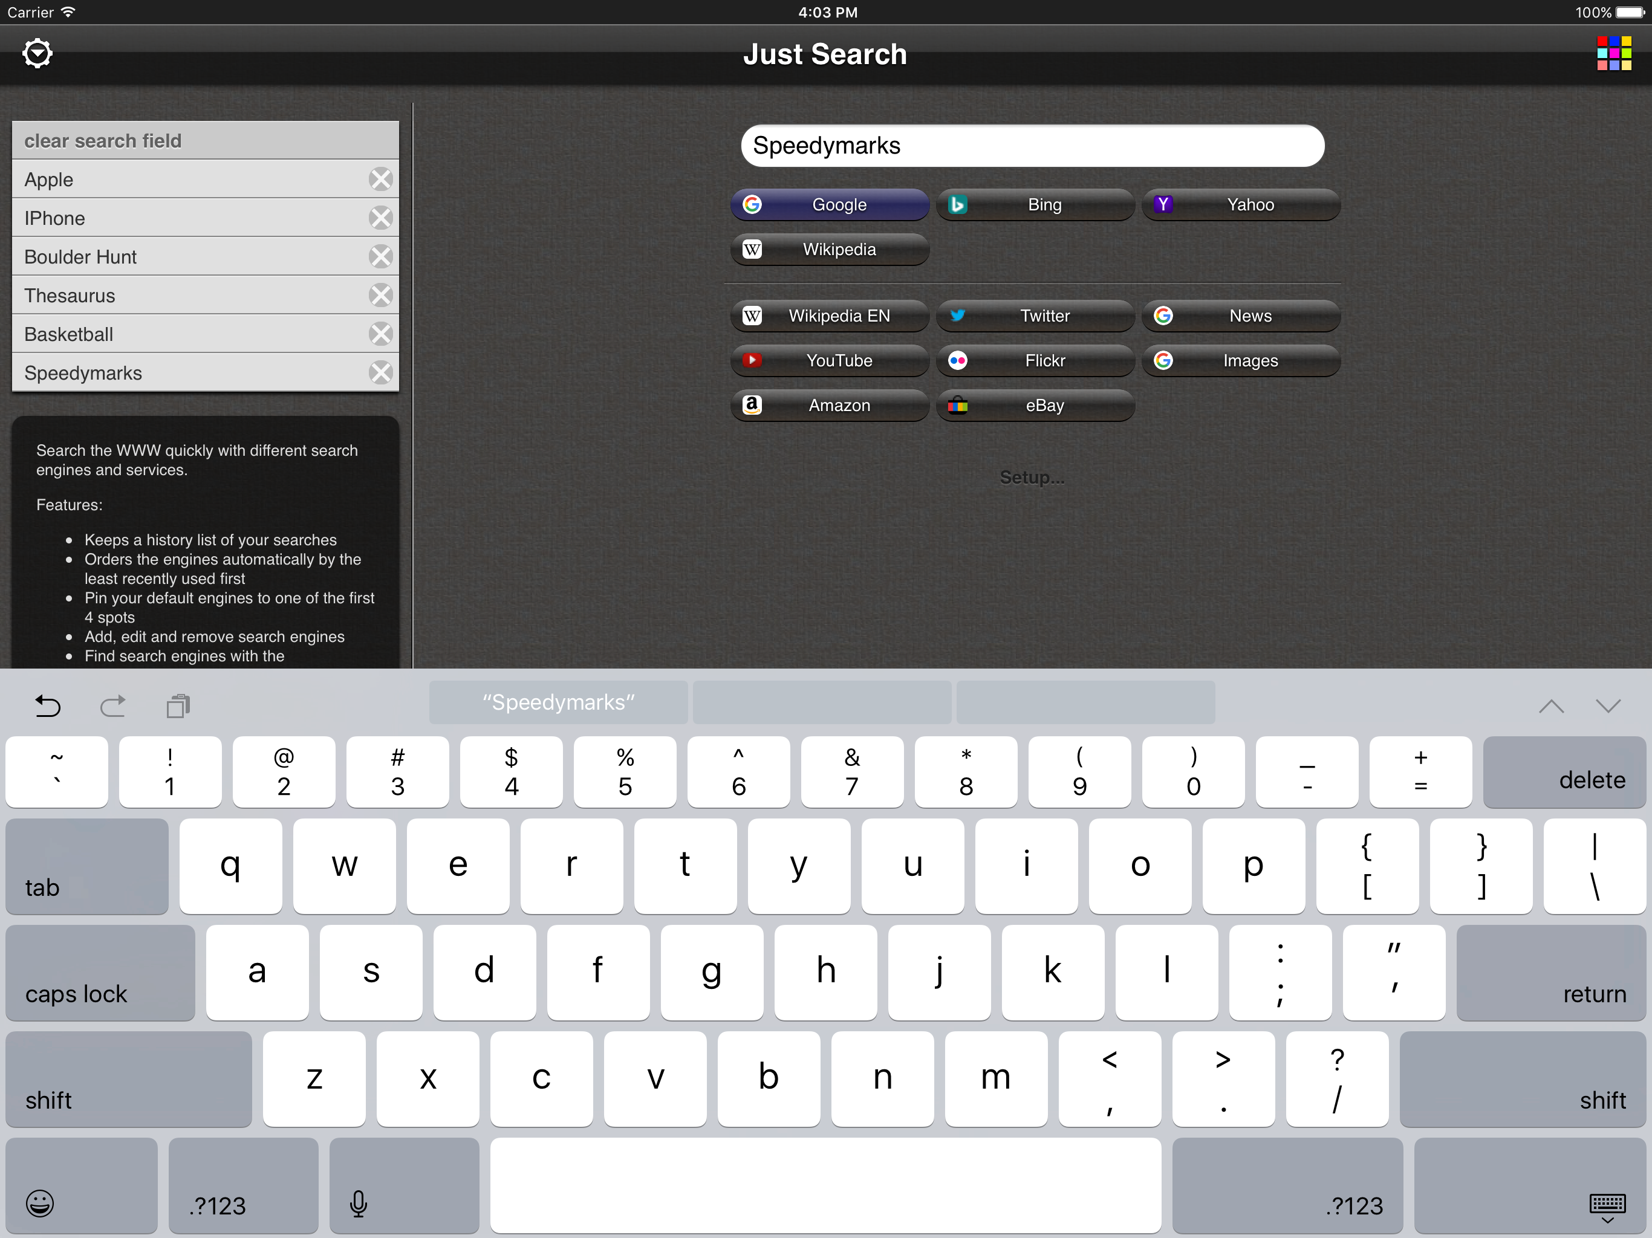Tap the left shift key

[128, 1080]
